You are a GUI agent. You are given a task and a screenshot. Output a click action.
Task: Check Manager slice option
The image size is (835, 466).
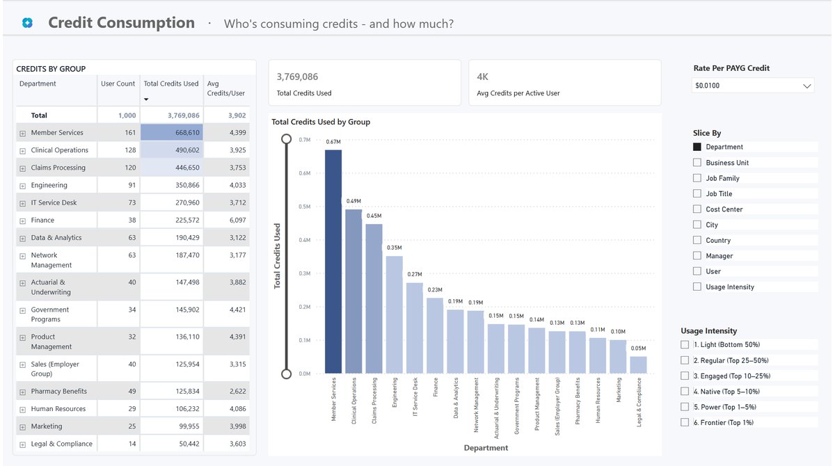[697, 256]
